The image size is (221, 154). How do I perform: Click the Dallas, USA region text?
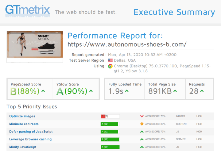[125, 60]
